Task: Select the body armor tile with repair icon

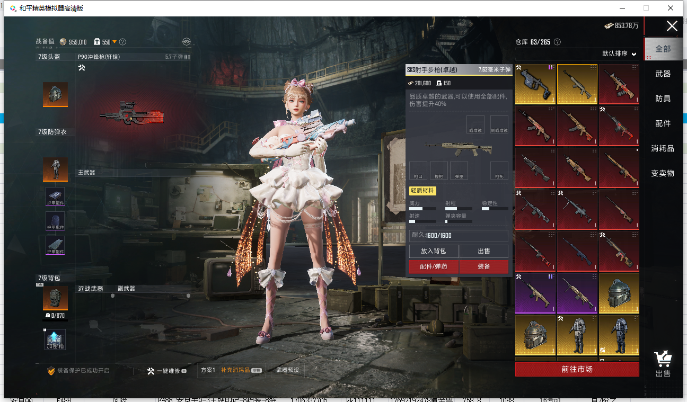Action: [577, 335]
